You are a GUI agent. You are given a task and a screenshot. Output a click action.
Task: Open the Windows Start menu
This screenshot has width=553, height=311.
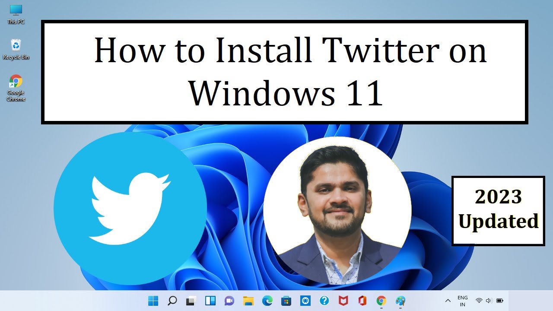(153, 301)
